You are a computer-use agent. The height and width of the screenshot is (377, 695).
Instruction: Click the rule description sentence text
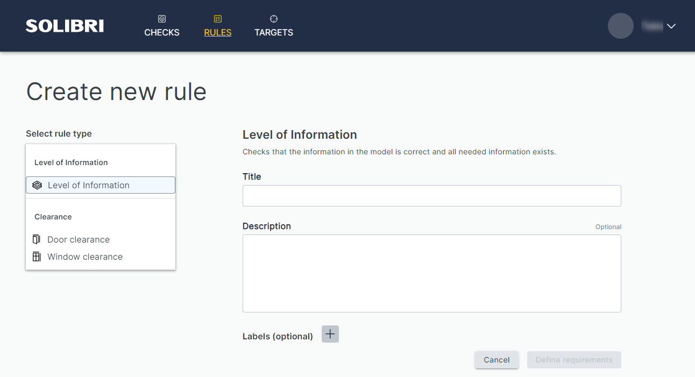399,152
